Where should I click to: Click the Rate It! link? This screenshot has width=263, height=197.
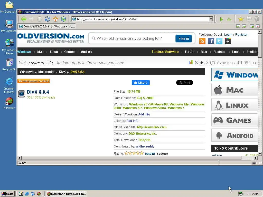[x=150, y=154]
